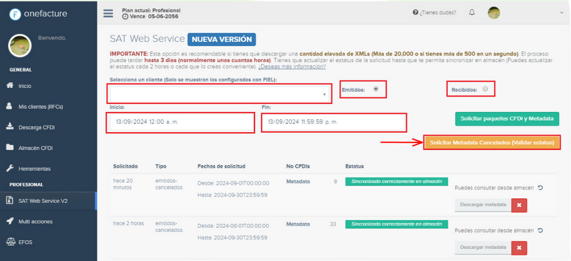Click the Fin date-time field
Image resolution: width=571 pixels, height=261 pixels.
(333, 122)
